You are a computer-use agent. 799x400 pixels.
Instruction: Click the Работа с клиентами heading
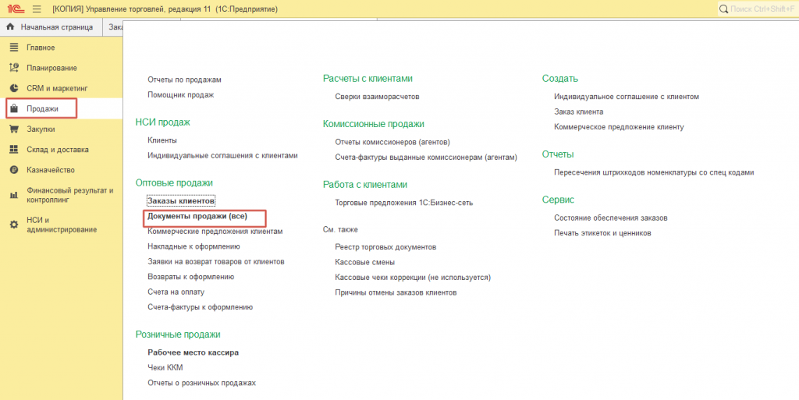click(365, 184)
